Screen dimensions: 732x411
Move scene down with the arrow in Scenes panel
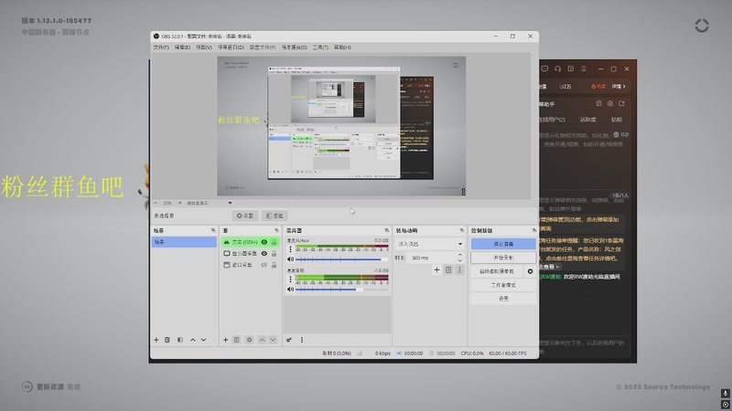point(203,340)
